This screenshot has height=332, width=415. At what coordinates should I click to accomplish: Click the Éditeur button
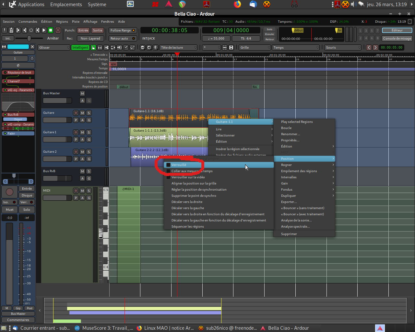coord(397,30)
